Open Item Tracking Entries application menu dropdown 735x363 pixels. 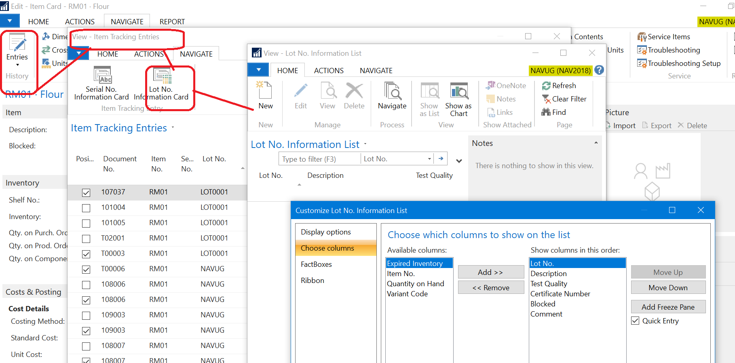click(78, 53)
